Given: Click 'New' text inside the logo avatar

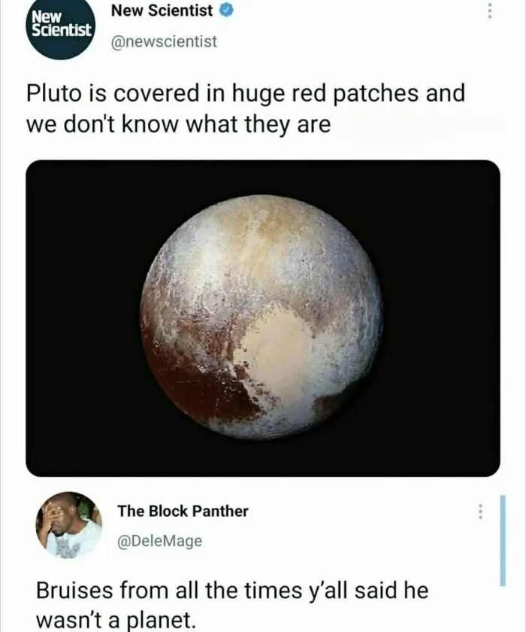Looking at the screenshot, I should (x=47, y=17).
